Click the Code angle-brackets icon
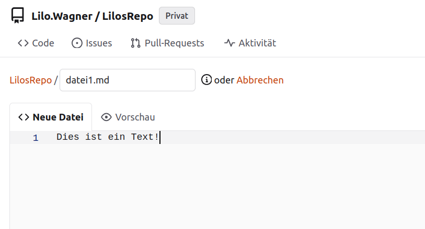The height and width of the screenshot is (229, 425). [23, 43]
